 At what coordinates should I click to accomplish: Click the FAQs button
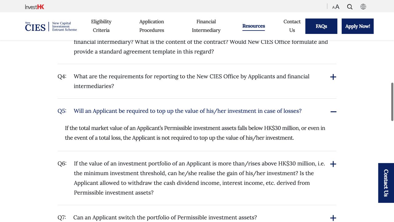(321, 26)
